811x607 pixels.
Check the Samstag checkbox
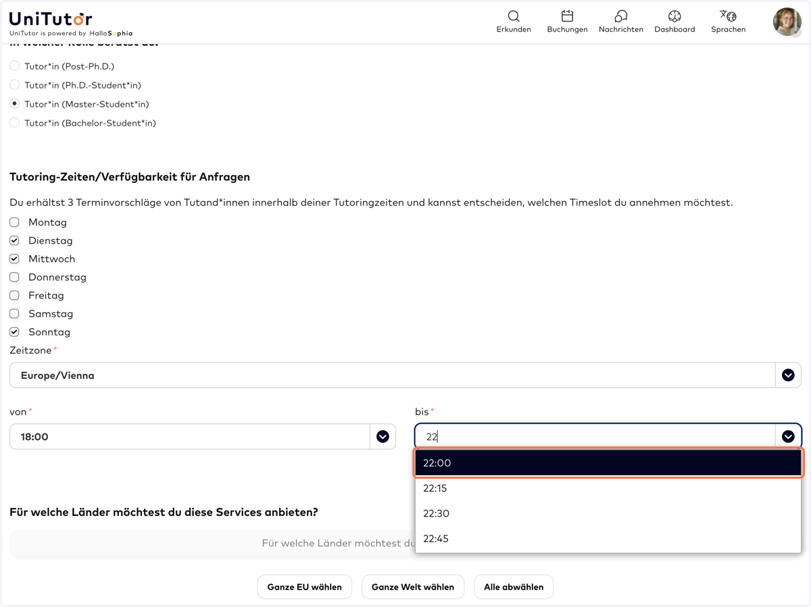[14, 313]
